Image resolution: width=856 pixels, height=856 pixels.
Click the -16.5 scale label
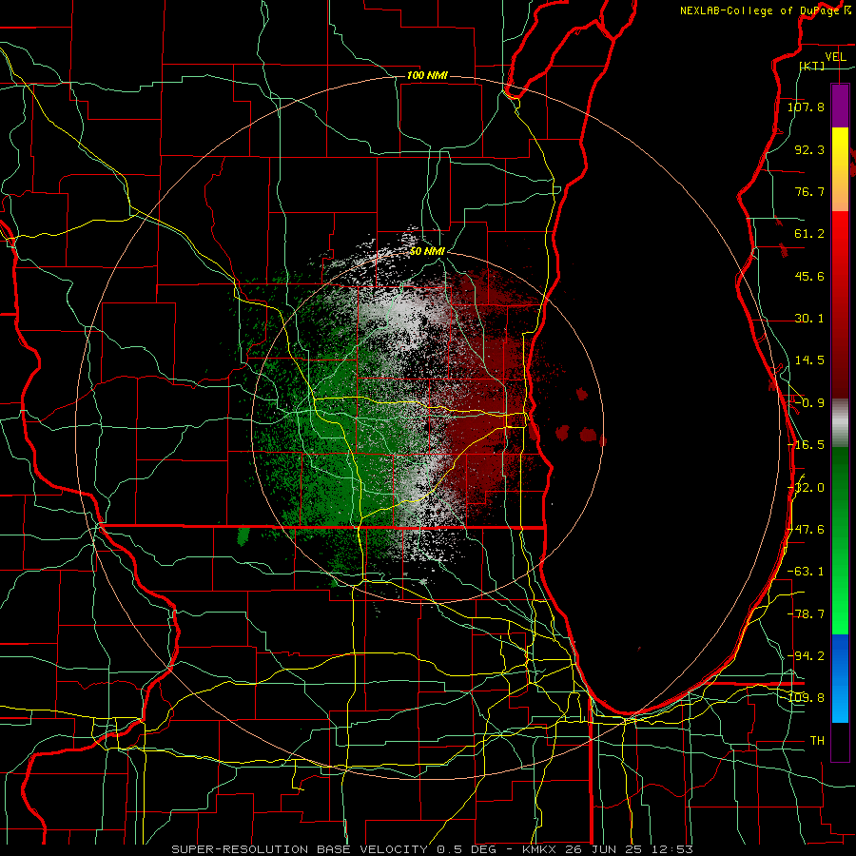click(807, 445)
